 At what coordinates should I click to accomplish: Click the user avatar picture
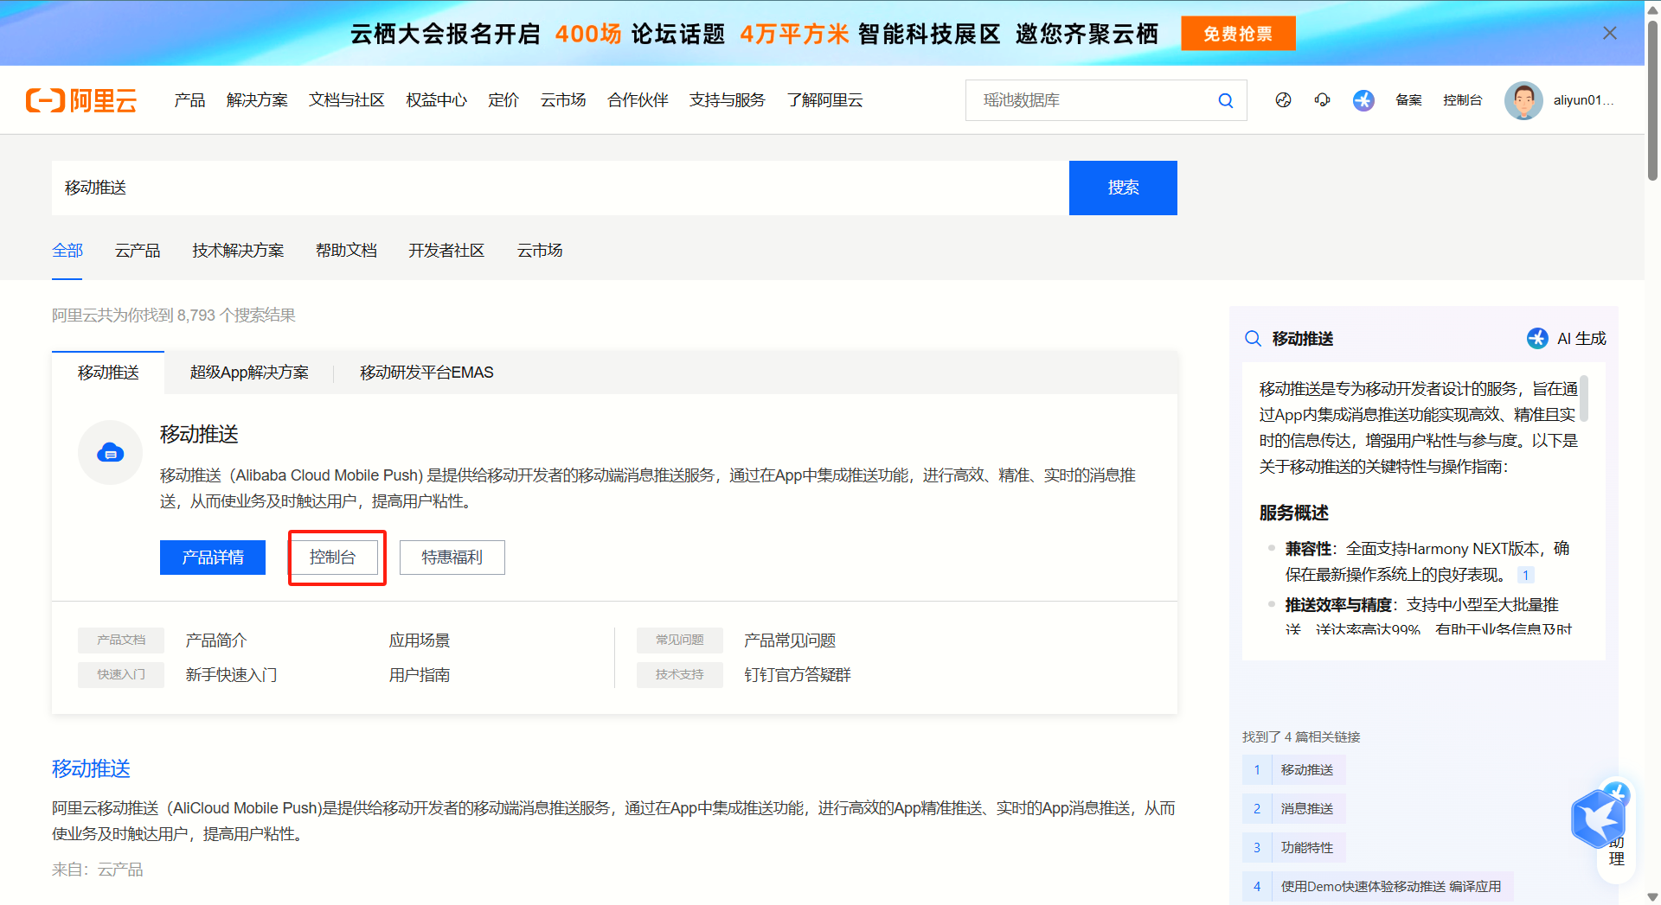pyautogui.click(x=1523, y=100)
